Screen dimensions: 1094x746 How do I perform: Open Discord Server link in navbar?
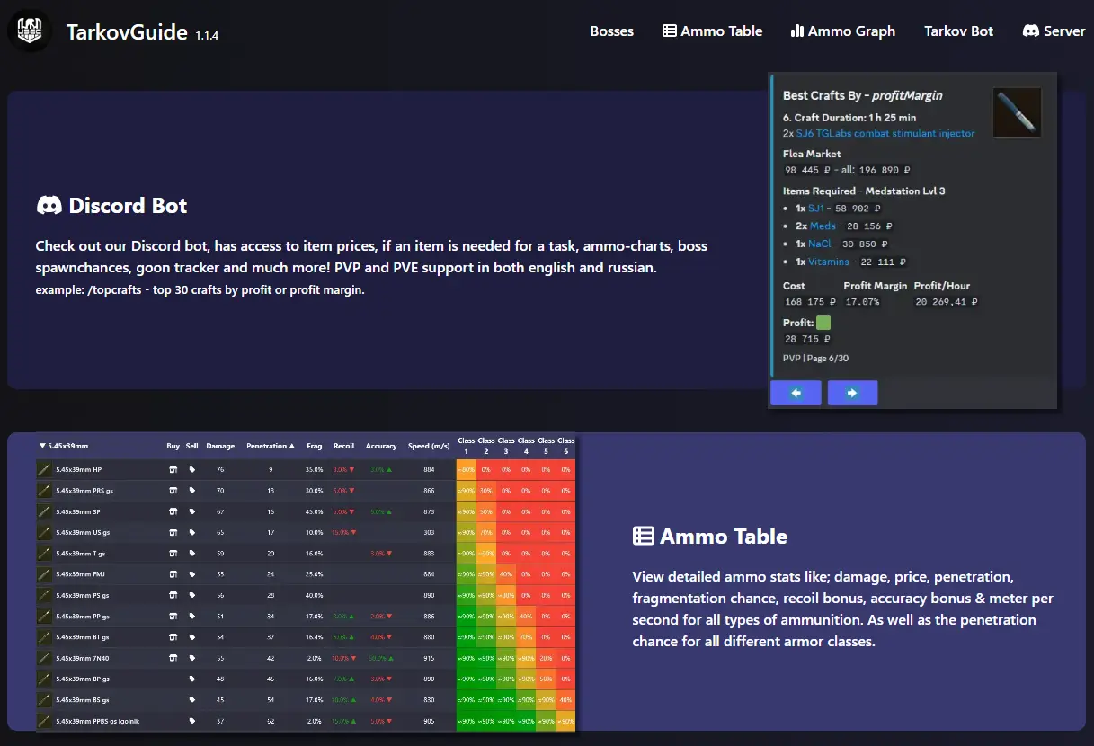point(1054,31)
